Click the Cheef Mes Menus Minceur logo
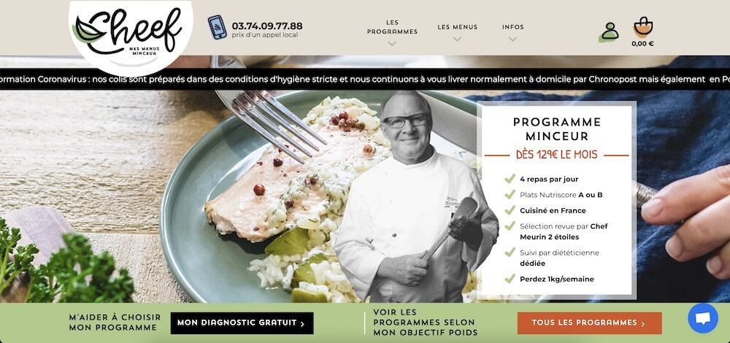This screenshot has width=730, height=343. pyautogui.click(x=131, y=34)
